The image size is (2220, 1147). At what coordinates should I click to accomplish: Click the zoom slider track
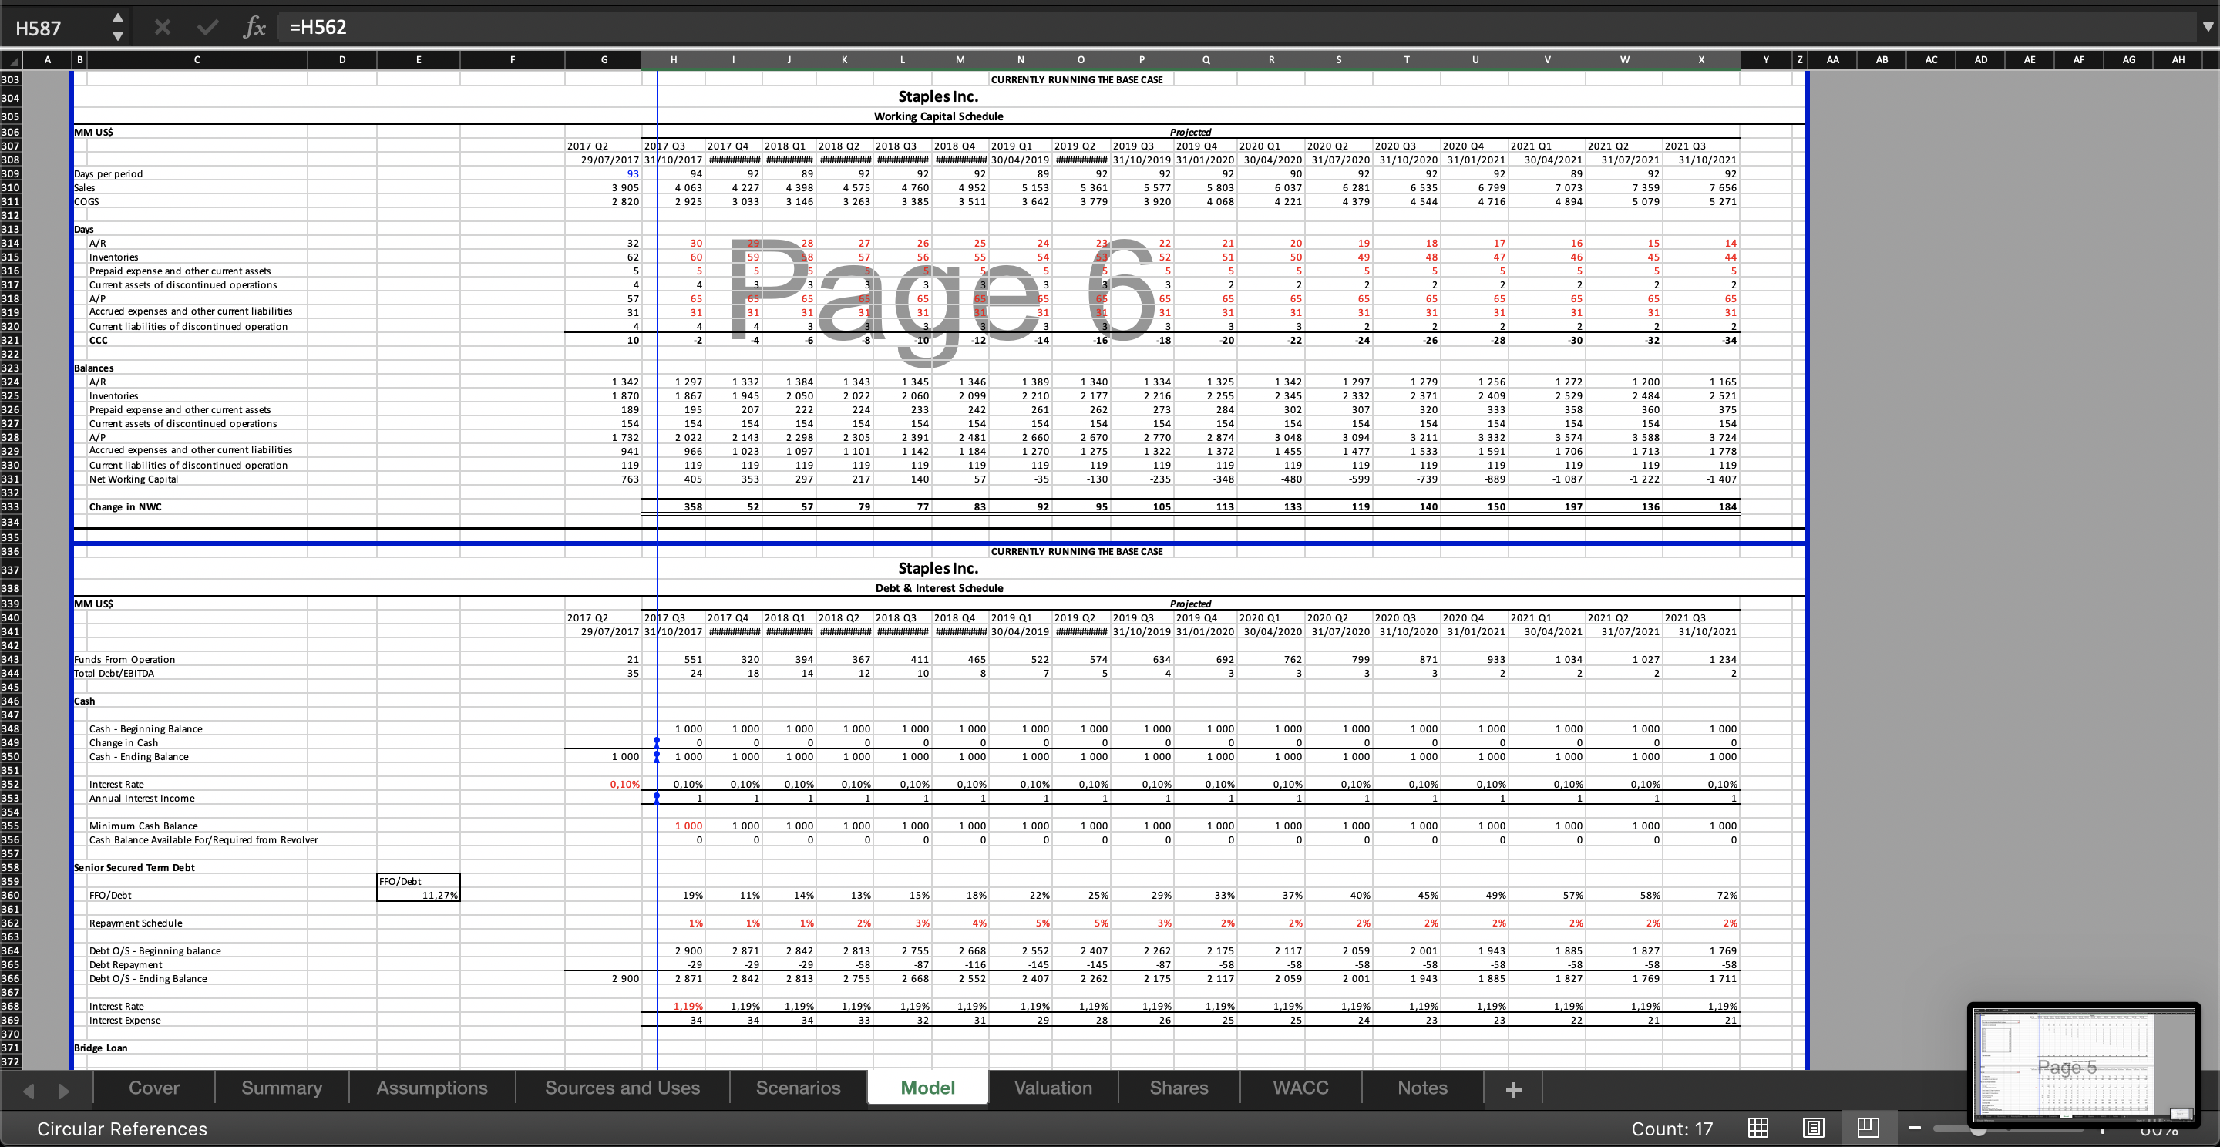[2008, 1128]
